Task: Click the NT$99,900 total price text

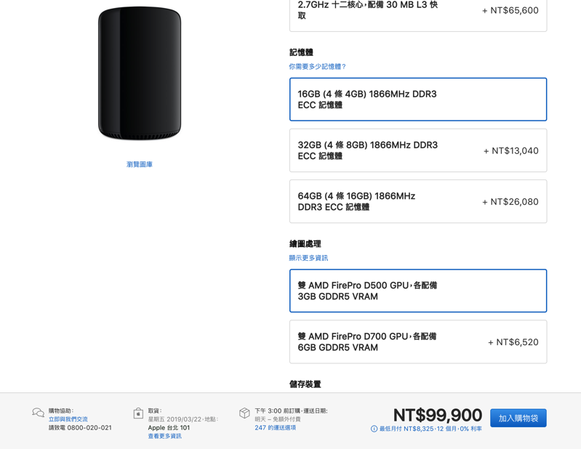Action: pos(438,415)
